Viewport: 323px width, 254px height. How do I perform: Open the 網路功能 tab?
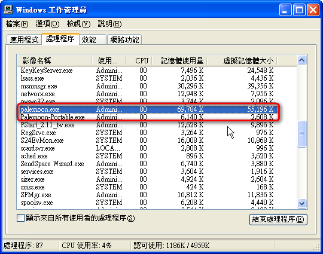(x=124, y=39)
